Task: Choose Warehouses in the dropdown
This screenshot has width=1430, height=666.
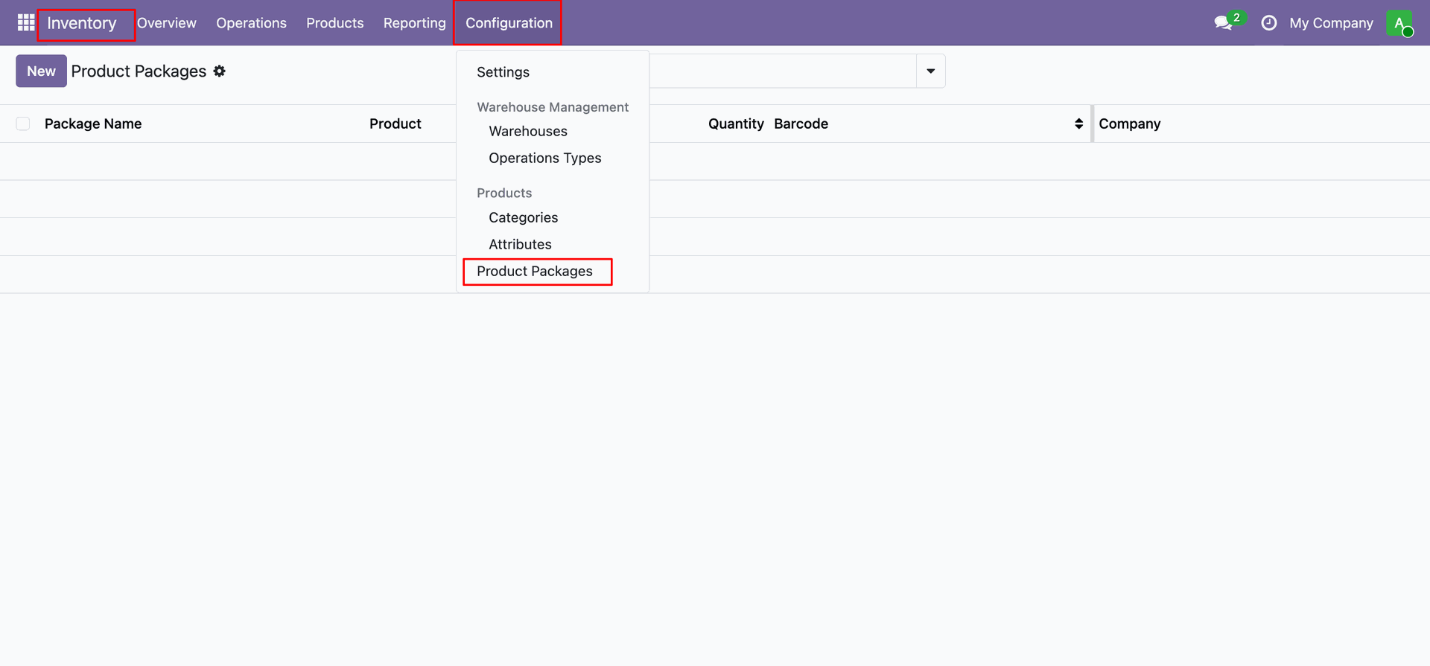Action: pyautogui.click(x=528, y=131)
